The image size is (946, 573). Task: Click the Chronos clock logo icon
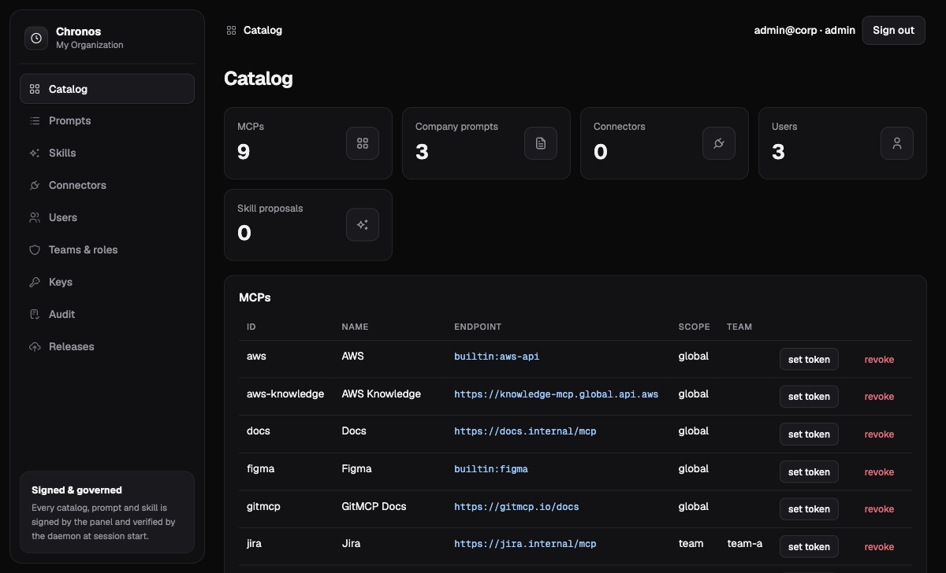point(36,38)
